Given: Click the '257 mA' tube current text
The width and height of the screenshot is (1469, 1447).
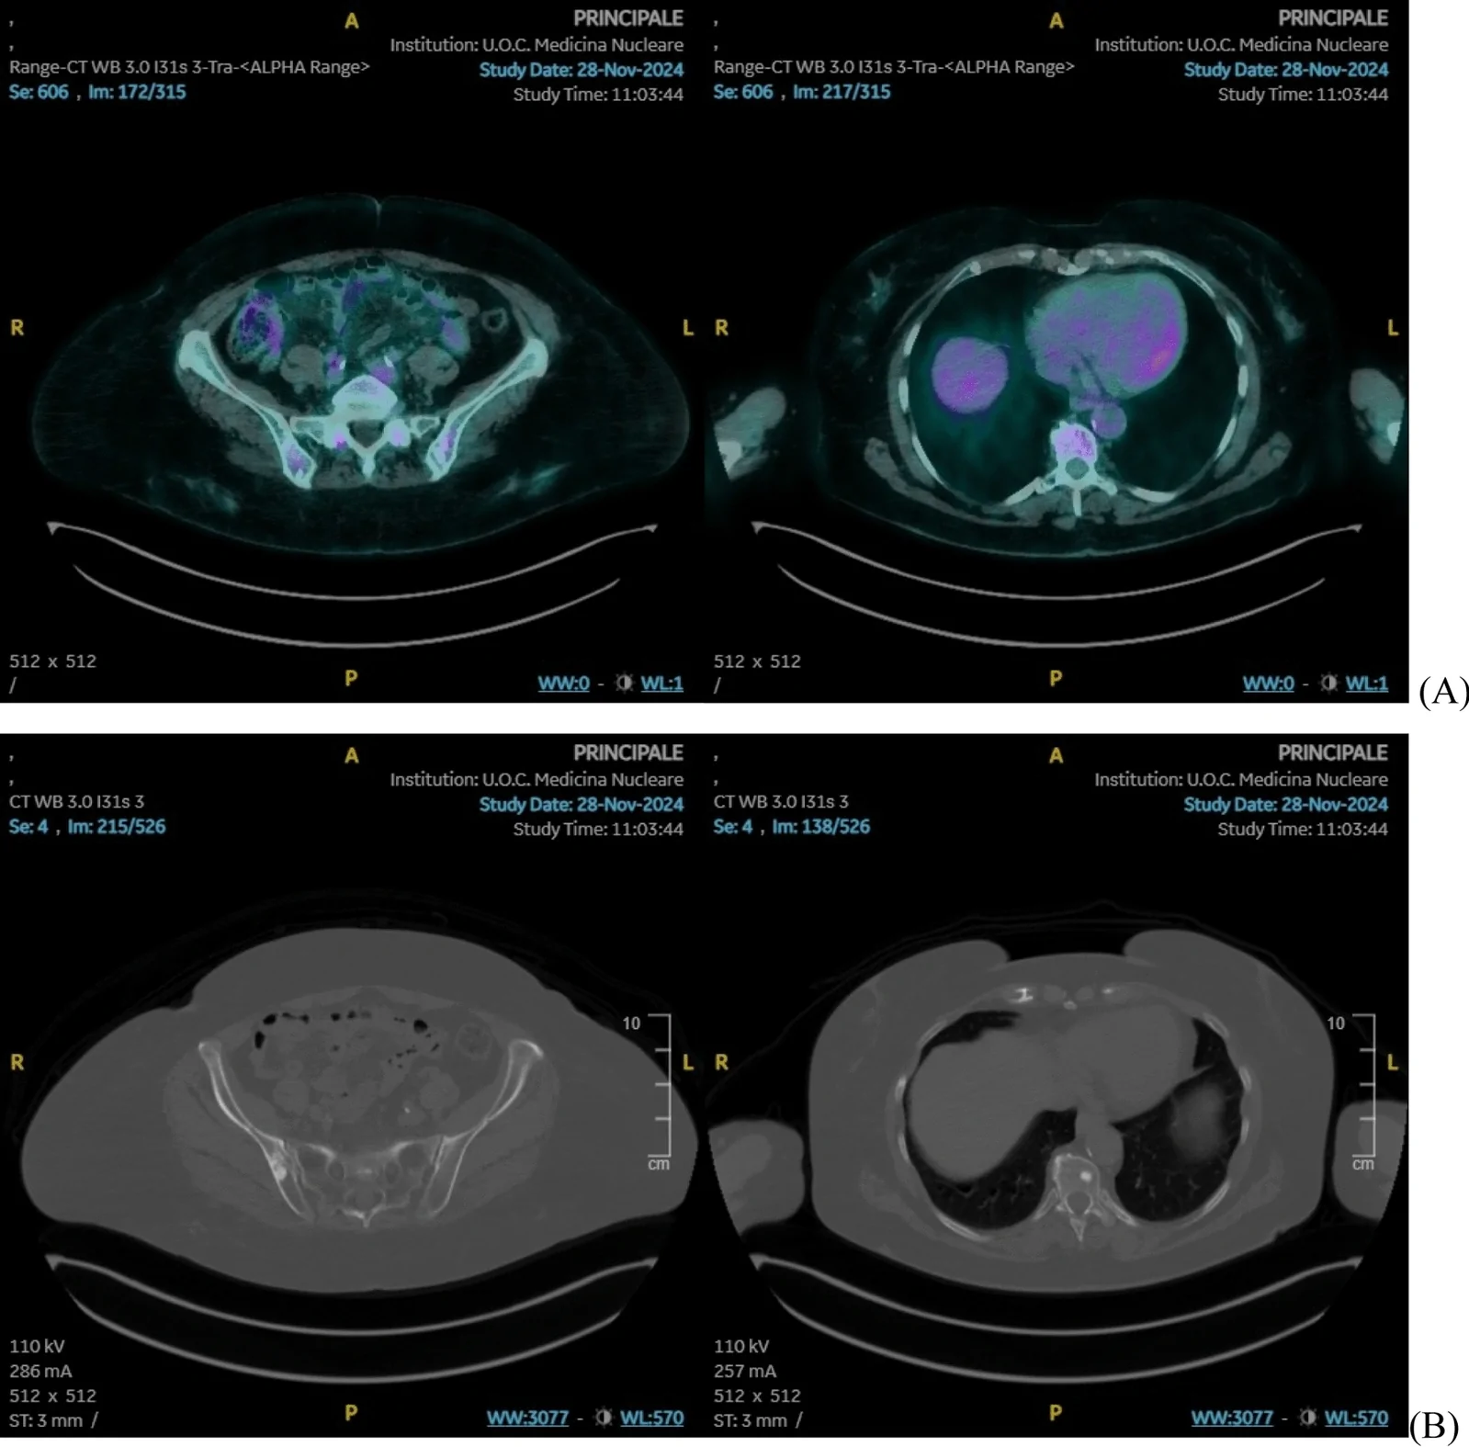Looking at the screenshot, I should pyautogui.click(x=745, y=1371).
